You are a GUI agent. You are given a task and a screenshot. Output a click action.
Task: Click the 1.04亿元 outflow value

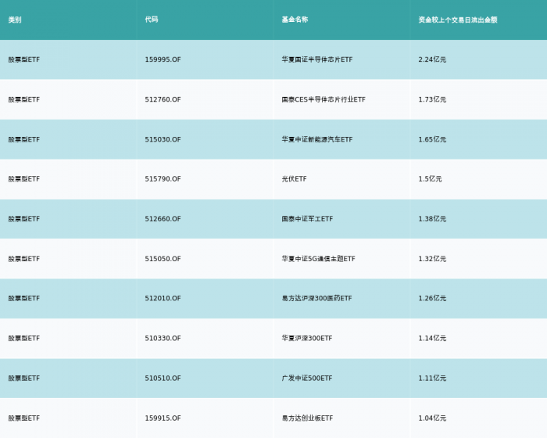(x=432, y=418)
